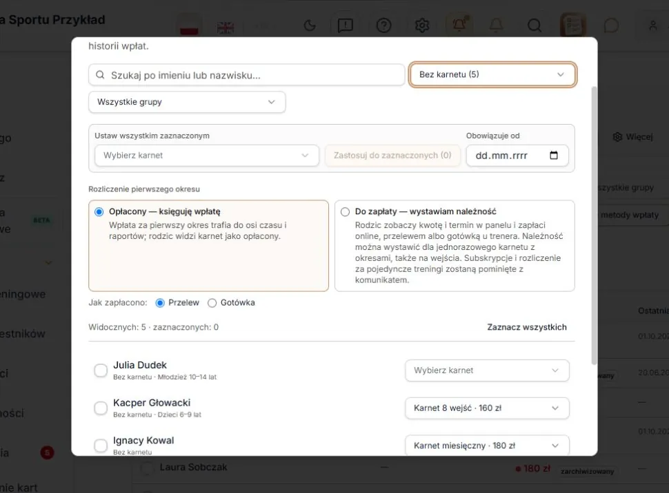Viewport: 669px width, 493px height.
Task: Click the Obowiązuje od date field
Action: pyautogui.click(x=517, y=155)
